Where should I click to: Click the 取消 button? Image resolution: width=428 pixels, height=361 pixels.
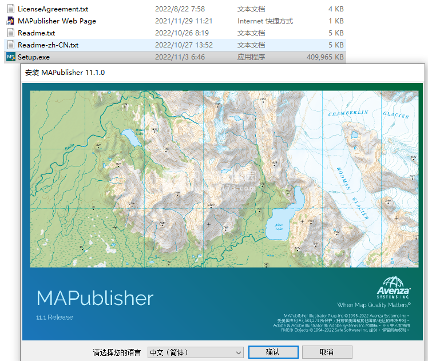327,352
